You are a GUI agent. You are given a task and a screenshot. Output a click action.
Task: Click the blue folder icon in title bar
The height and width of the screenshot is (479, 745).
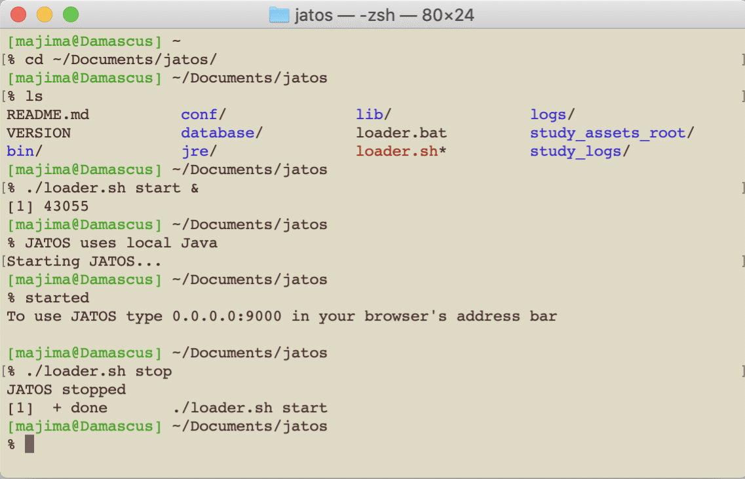point(279,15)
